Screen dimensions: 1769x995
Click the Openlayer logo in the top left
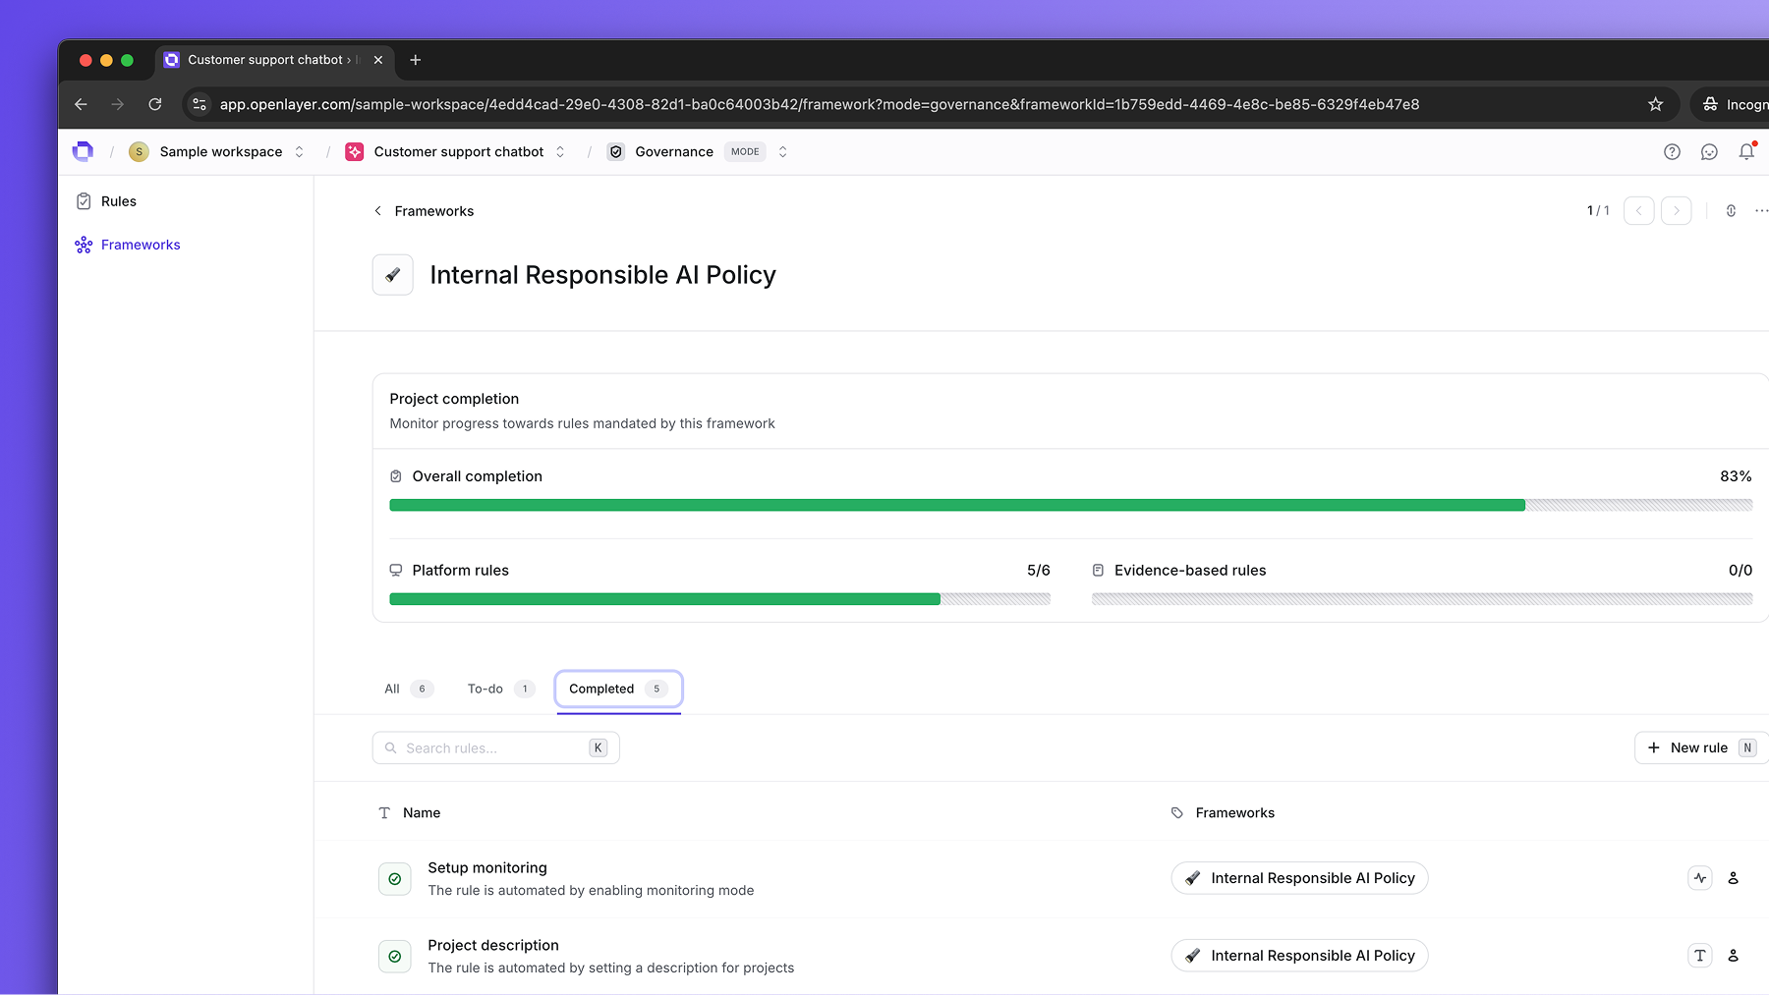pos(83,151)
